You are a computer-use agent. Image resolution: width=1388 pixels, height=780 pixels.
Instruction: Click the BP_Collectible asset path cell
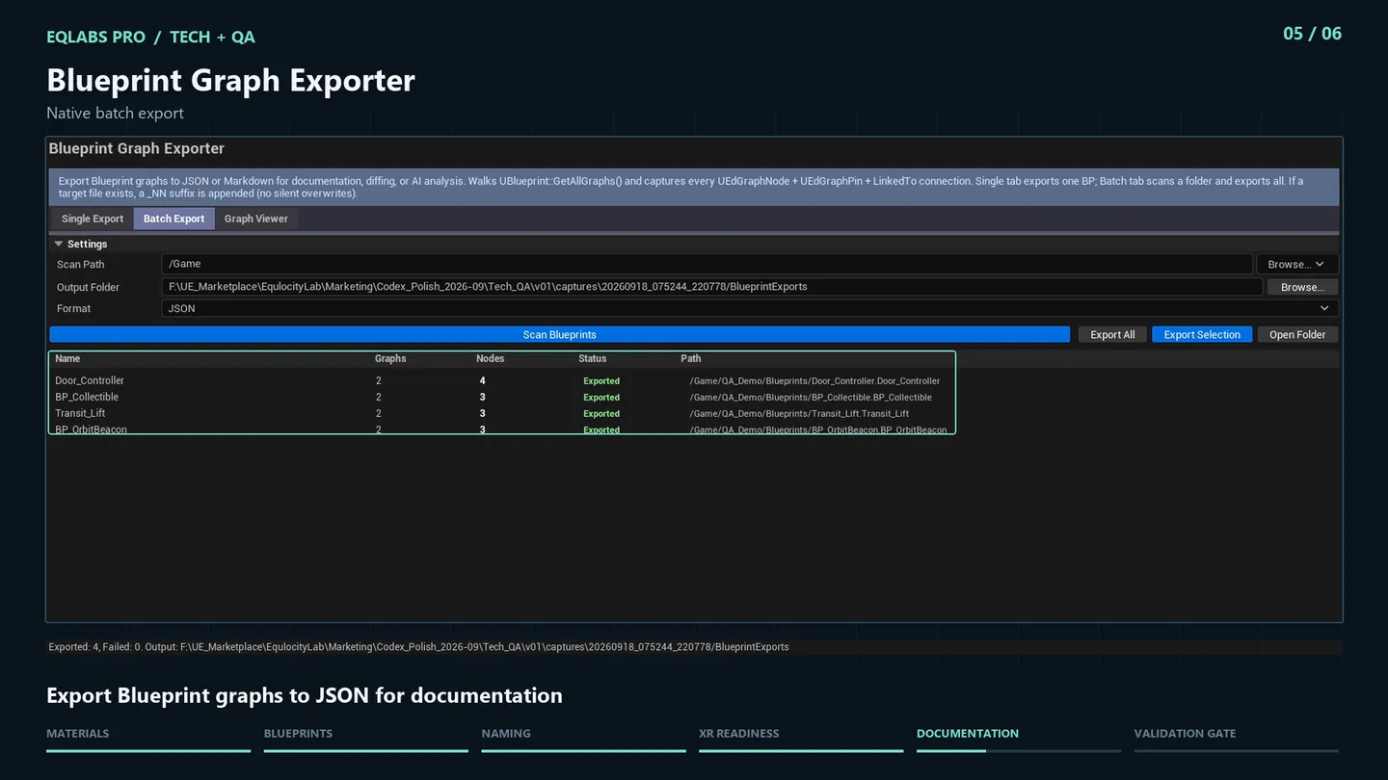coord(811,398)
